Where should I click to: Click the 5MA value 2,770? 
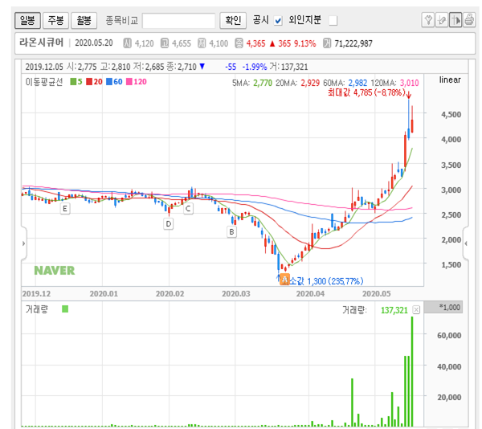[x=263, y=83]
